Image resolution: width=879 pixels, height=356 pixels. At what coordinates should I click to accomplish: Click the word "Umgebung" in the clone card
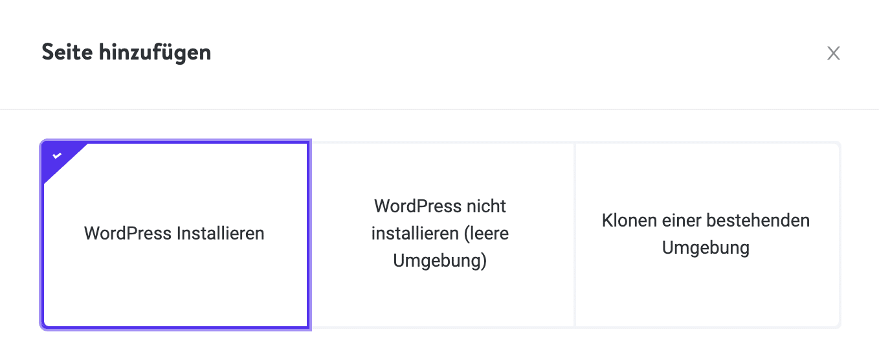(706, 248)
